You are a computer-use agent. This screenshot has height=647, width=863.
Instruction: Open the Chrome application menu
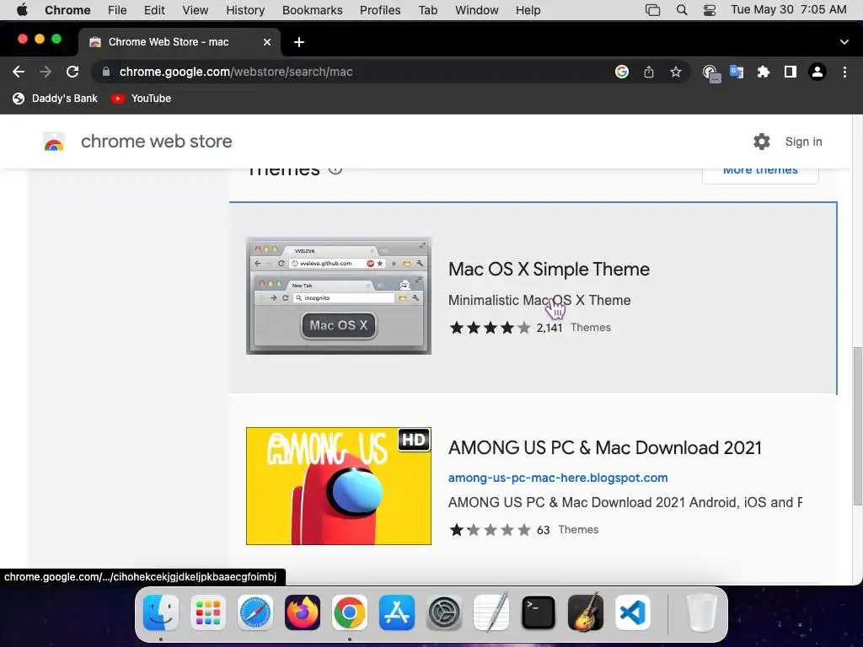[67, 10]
